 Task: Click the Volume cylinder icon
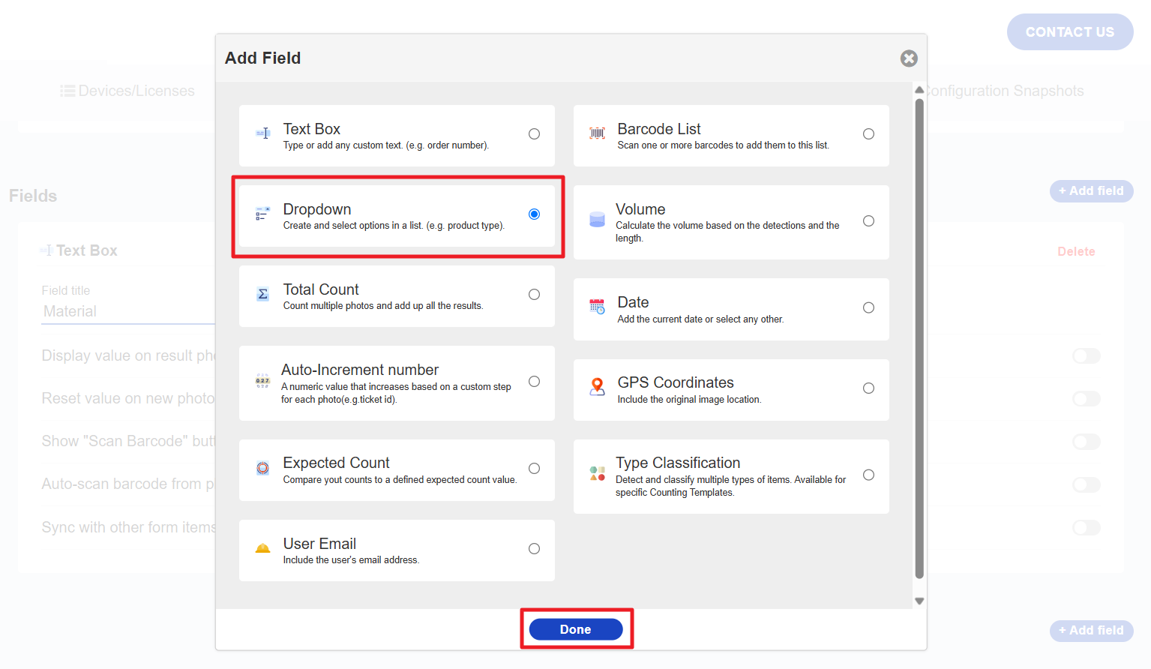[597, 219]
